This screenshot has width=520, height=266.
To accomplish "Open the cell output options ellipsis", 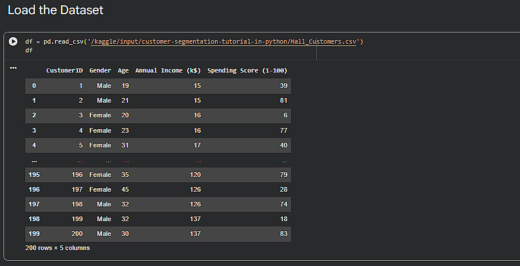I will pyautogui.click(x=13, y=68).
